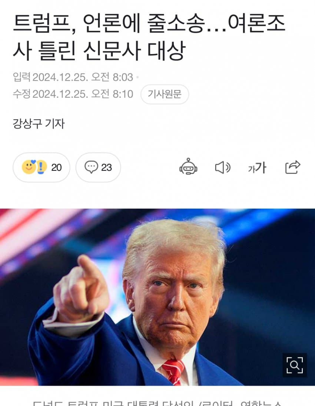Open font size 가가 control

257,167
